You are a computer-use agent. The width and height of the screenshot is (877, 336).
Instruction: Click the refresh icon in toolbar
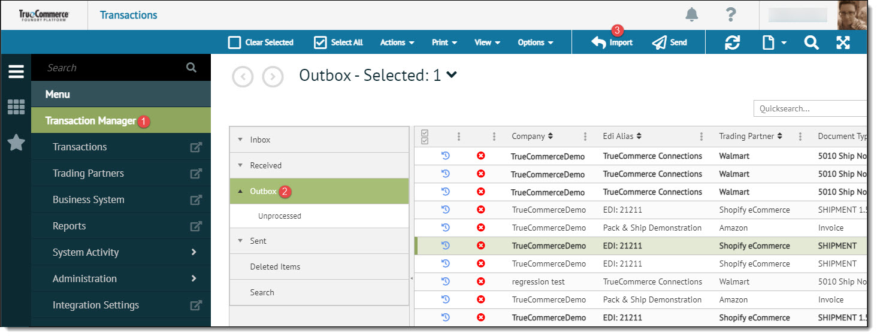point(732,43)
